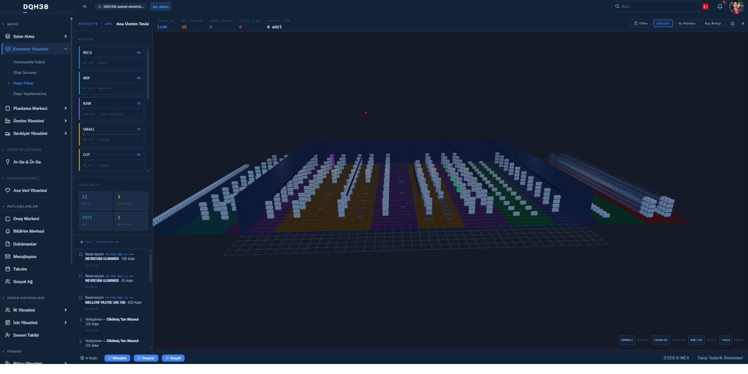This screenshot has height=374, width=748.
Task: Click the 12 Bölge summary tile
Action: coord(95,200)
